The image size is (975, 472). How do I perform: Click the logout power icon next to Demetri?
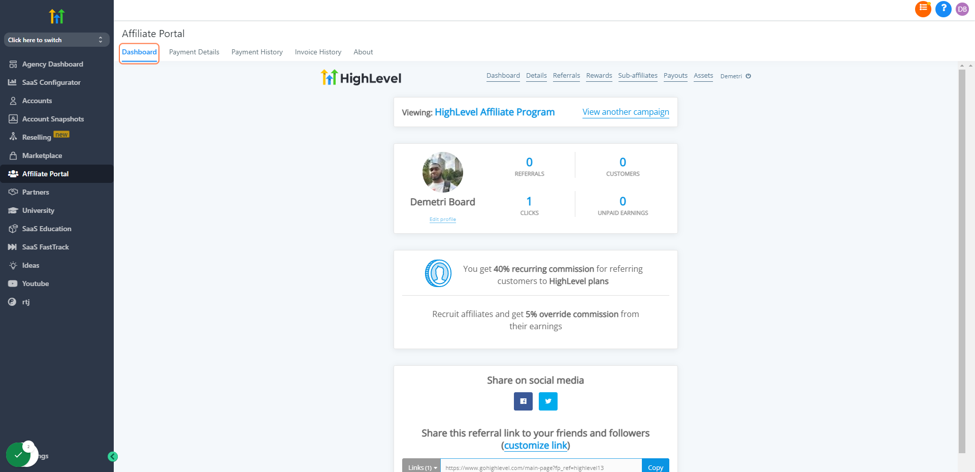click(748, 76)
